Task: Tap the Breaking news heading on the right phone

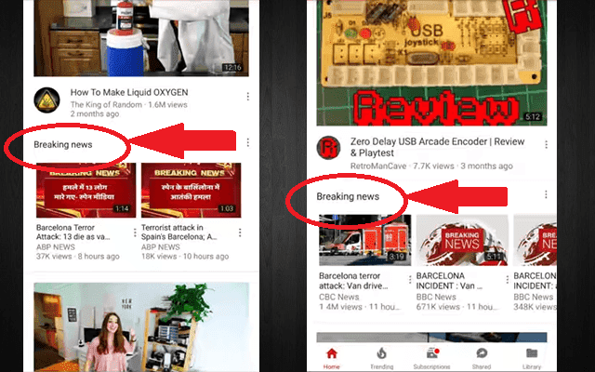Action: 348,196
